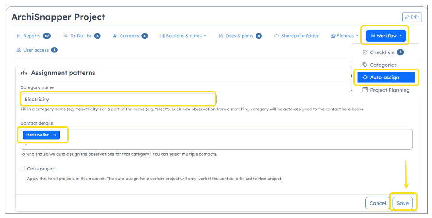Click the Sharepoint folder cloud icon

277,36
